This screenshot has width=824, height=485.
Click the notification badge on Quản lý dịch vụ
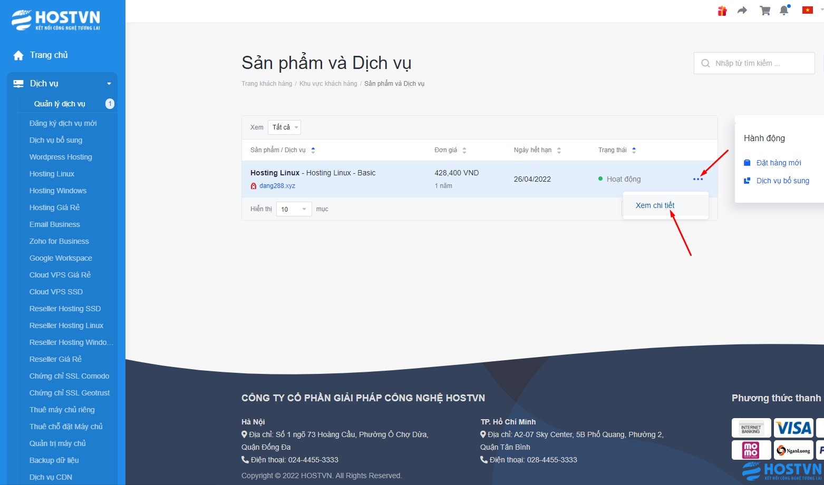click(110, 104)
